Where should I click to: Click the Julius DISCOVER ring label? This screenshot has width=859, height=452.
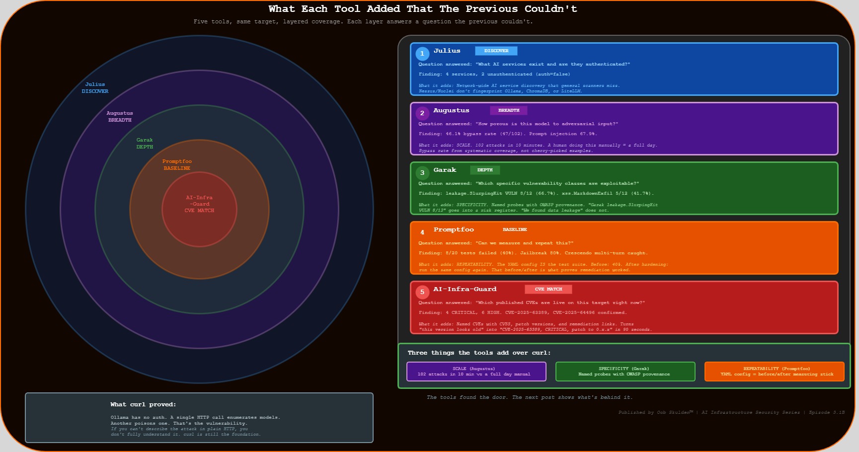[x=95, y=88]
